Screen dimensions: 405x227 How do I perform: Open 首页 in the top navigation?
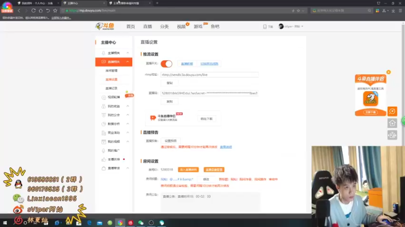[131, 27]
